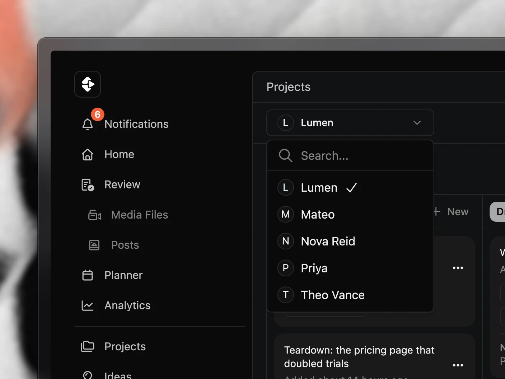Click the Media Files camera icon

coord(95,215)
